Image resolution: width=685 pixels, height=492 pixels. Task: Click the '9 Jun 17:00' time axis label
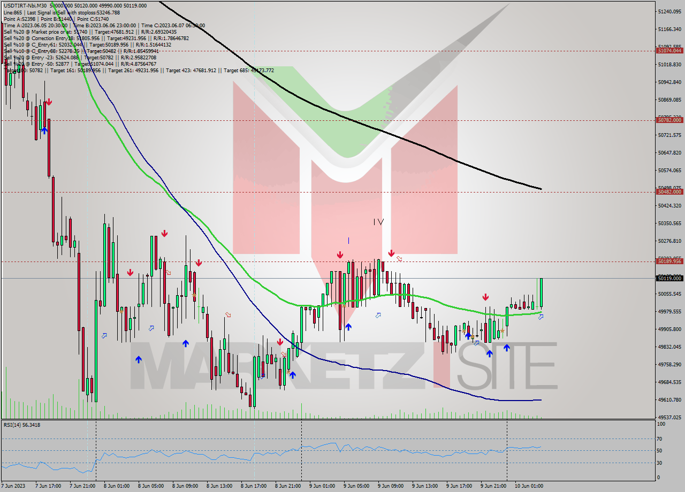(459, 486)
